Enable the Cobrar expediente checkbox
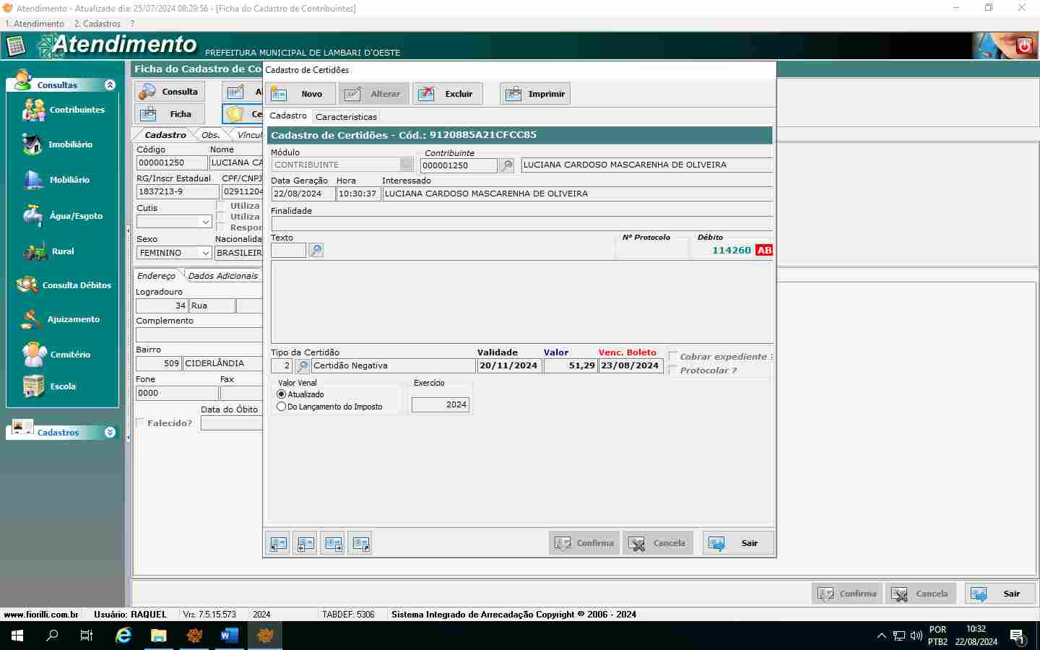The height and width of the screenshot is (650, 1040). (673, 356)
